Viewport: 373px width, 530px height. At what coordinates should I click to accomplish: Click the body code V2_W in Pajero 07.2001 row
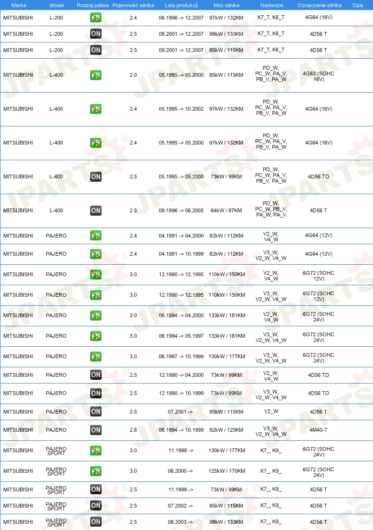point(271,411)
